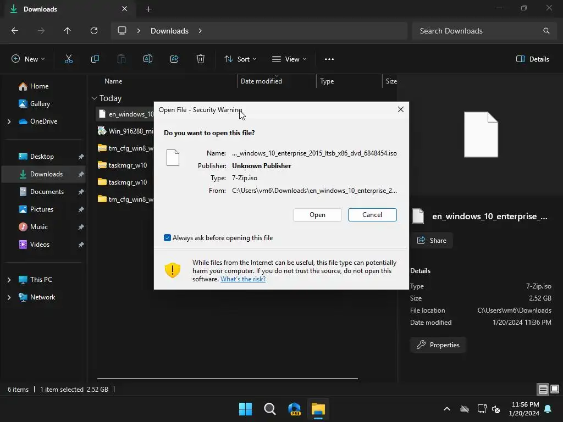Switch to details list view icon in status bar
Screen dimensions: 563x422
(x=543, y=389)
